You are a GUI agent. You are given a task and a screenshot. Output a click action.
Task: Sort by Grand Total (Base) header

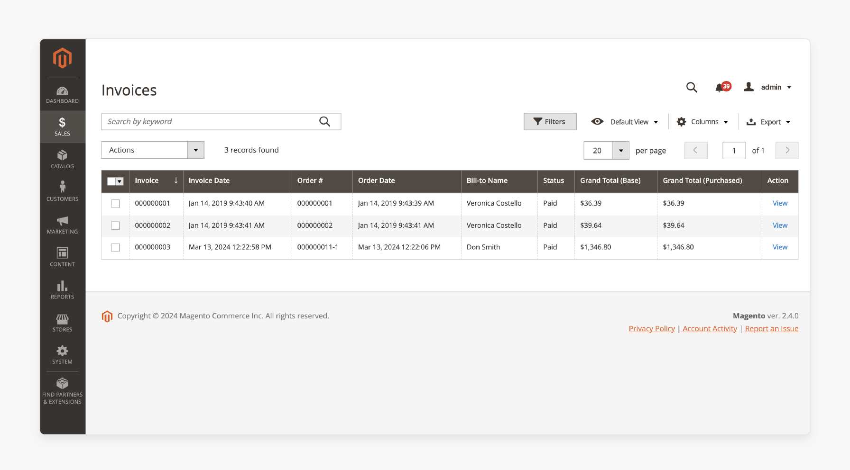point(616,181)
